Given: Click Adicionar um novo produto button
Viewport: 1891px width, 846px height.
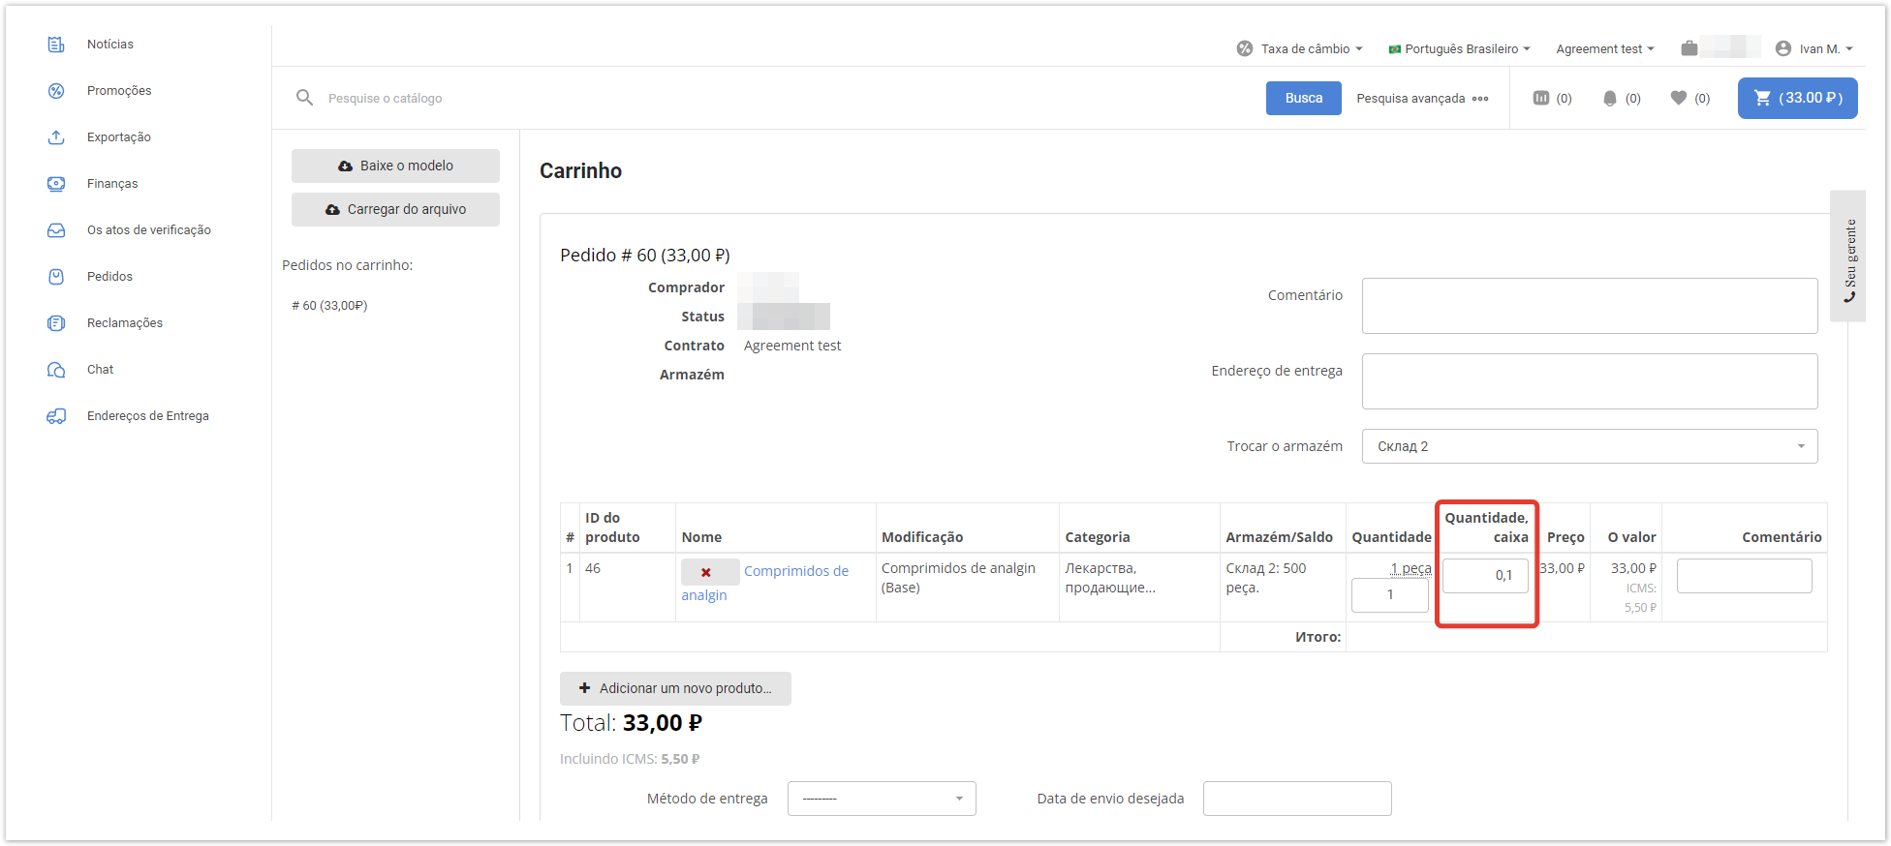Looking at the screenshot, I should (x=675, y=688).
